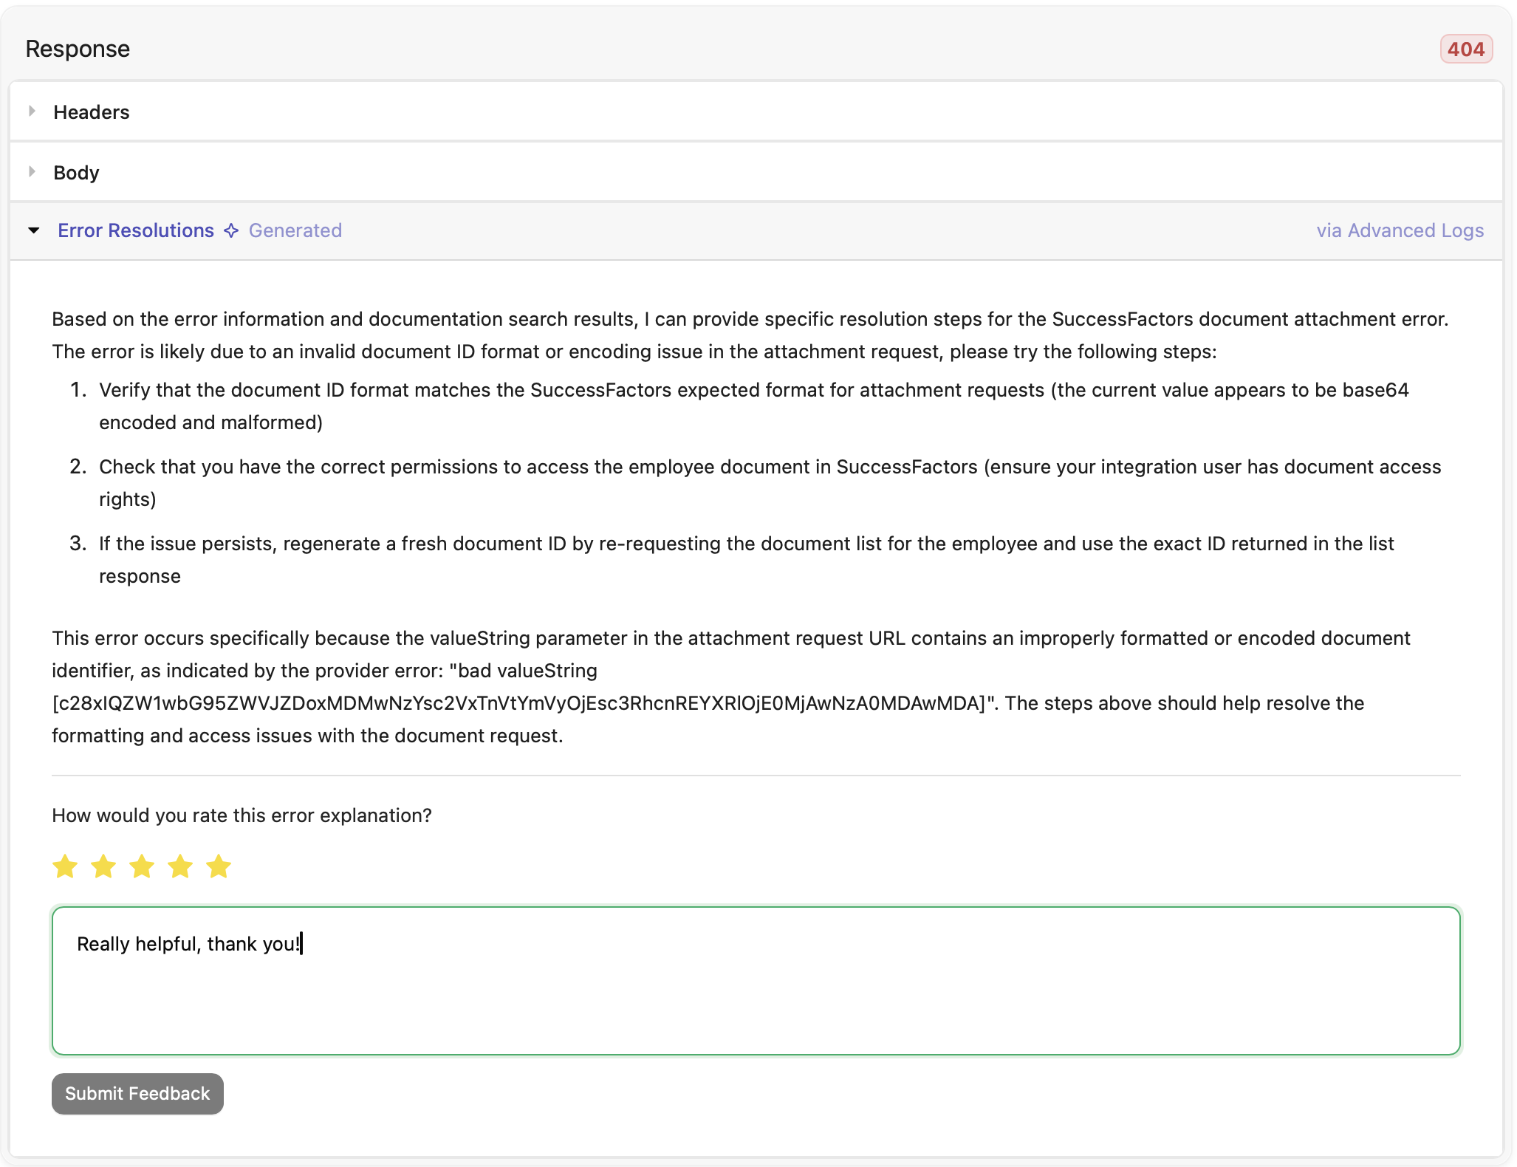1517x1167 pixels.
Task: Click the Response panel title
Action: click(78, 49)
